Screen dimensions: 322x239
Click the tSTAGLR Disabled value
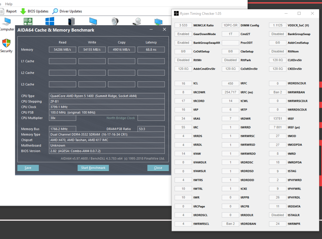tap(278, 215)
